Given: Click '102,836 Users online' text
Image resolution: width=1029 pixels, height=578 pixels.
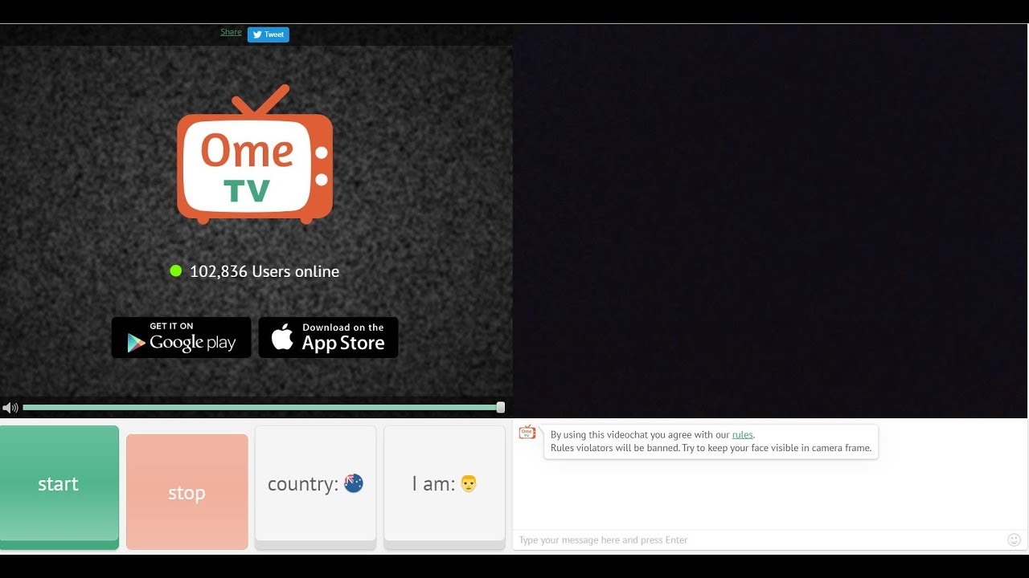Looking at the screenshot, I should pos(264,271).
